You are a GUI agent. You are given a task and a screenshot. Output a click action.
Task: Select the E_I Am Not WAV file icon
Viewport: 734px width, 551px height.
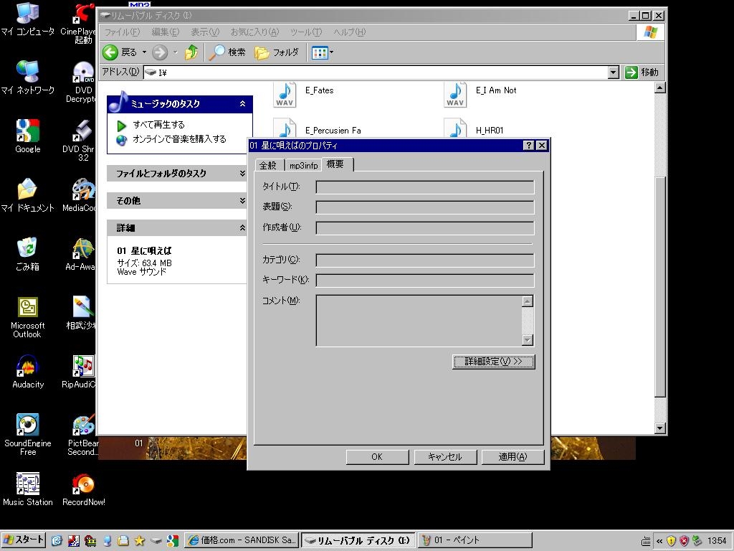click(455, 94)
